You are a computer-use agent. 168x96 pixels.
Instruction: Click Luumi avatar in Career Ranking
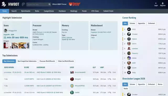coord(129,68)
